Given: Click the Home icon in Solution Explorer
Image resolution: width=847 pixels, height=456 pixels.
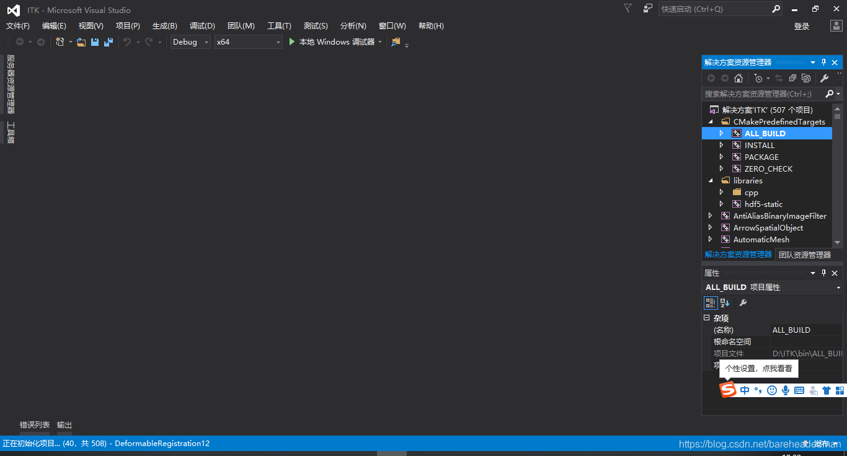Looking at the screenshot, I should (x=738, y=78).
